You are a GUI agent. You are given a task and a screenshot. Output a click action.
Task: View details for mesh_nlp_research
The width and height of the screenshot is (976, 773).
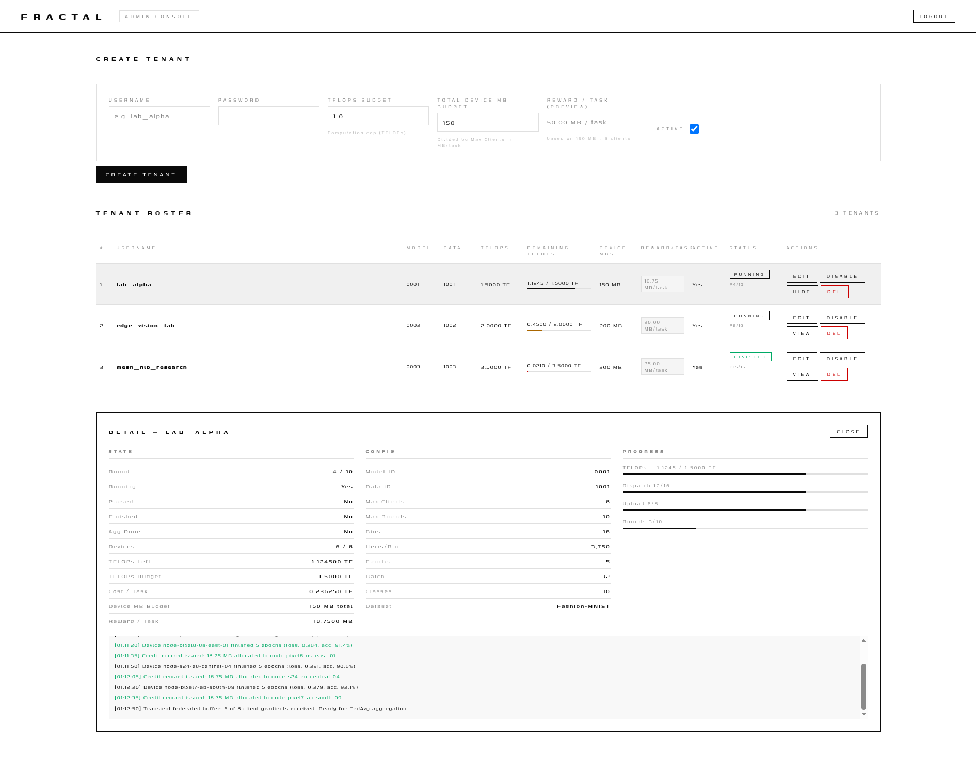tap(802, 374)
